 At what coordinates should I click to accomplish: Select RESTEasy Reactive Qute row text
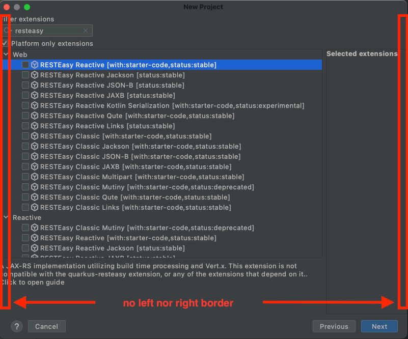pyautogui.click(x=137, y=116)
